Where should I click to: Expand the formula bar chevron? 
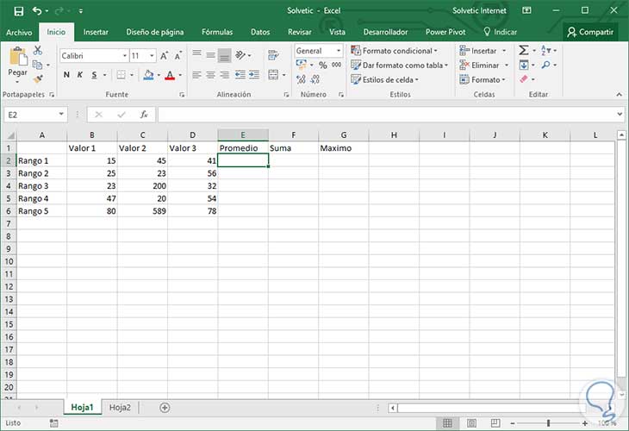pos(620,115)
